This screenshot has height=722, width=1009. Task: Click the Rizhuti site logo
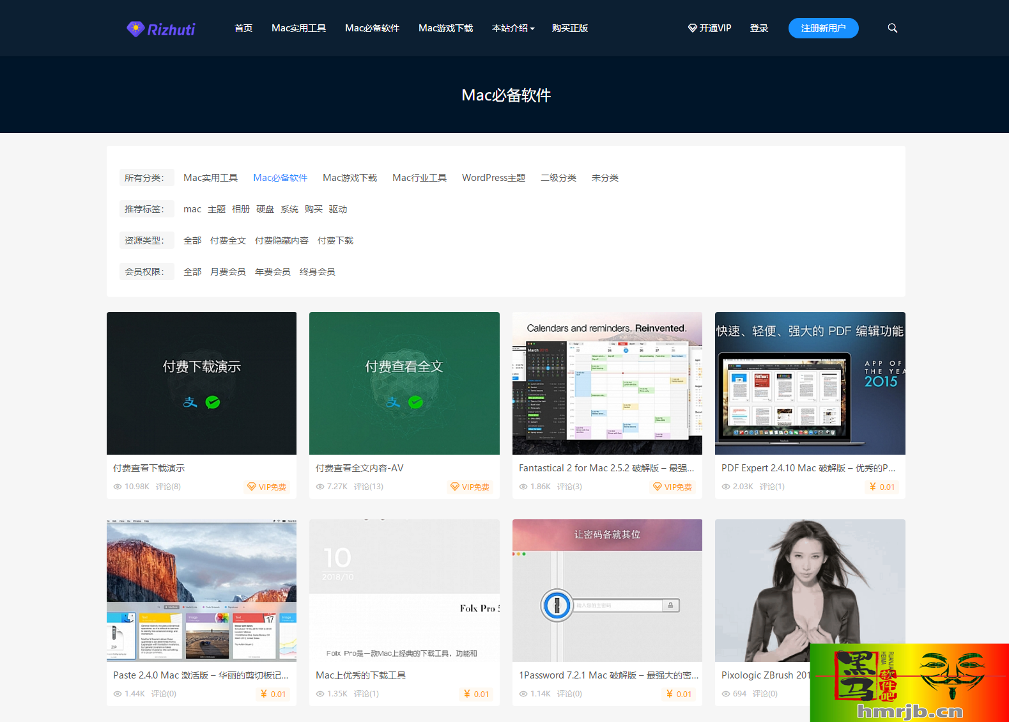click(x=161, y=29)
